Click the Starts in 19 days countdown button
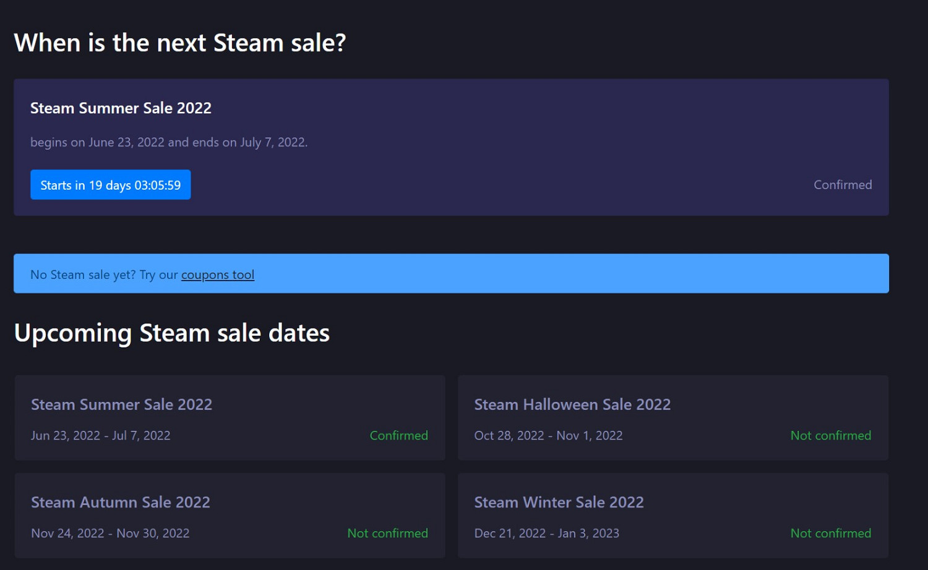The image size is (928, 570). pyautogui.click(x=110, y=184)
